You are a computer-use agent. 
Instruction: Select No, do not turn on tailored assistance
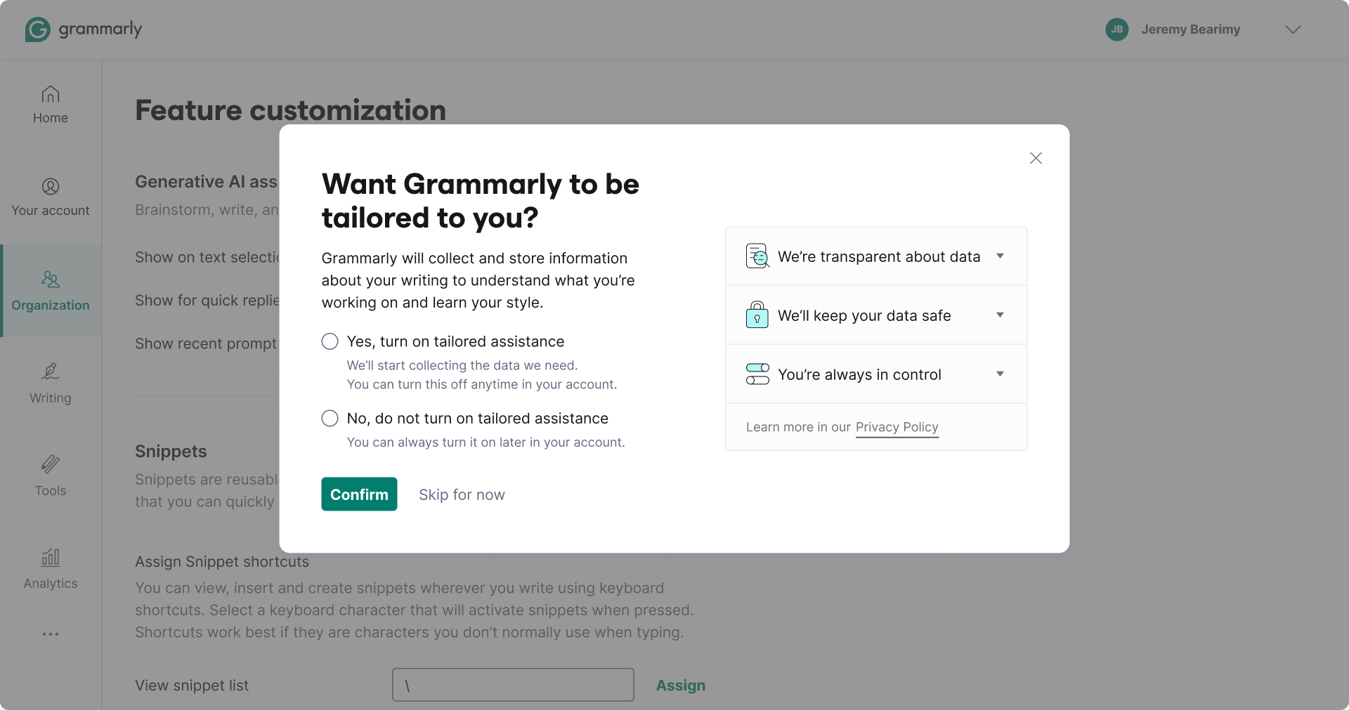pyautogui.click(x=329, y=418)
